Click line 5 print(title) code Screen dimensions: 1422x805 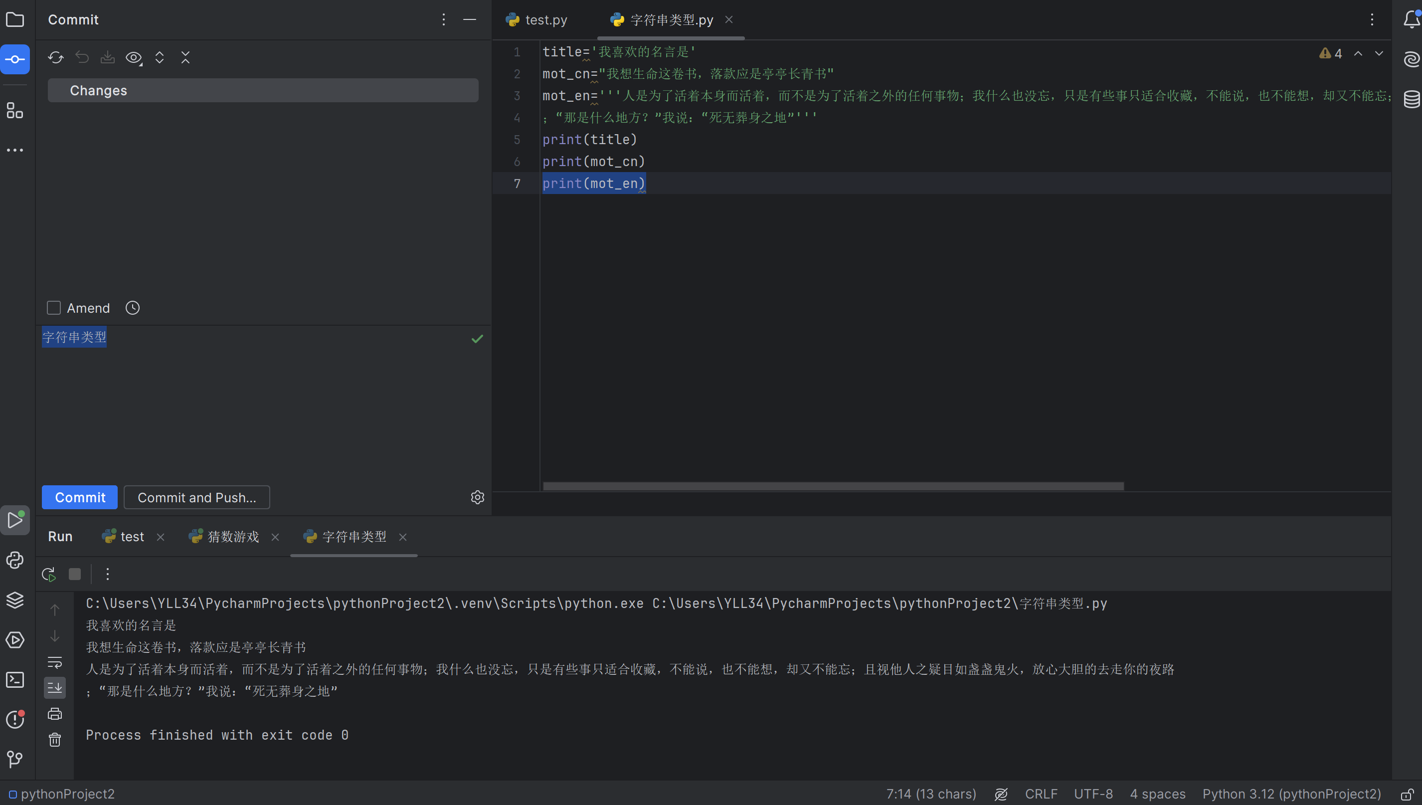[590, 139]
